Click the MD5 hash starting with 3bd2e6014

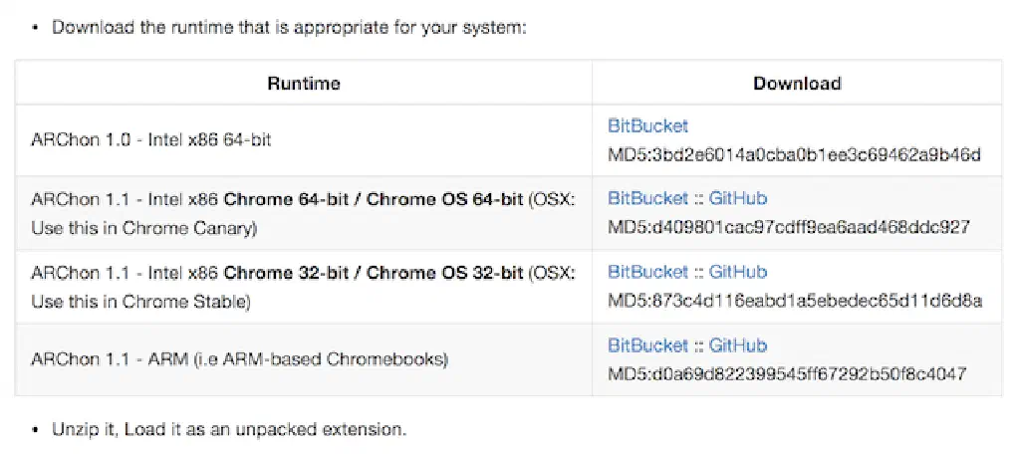point(794,155)
